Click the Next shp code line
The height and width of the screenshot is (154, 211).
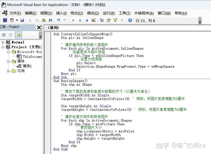click(x=69, y=146)
